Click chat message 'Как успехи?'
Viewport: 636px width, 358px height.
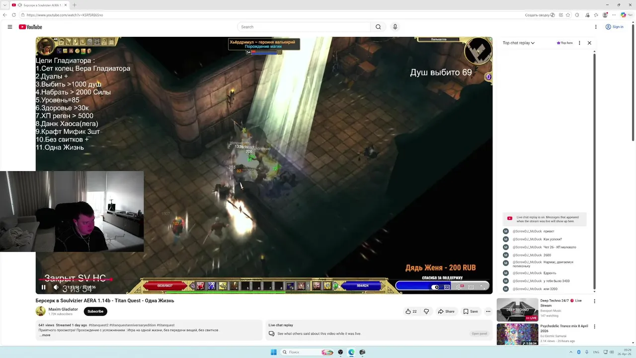pyautogui.click(x=553, y=239)
